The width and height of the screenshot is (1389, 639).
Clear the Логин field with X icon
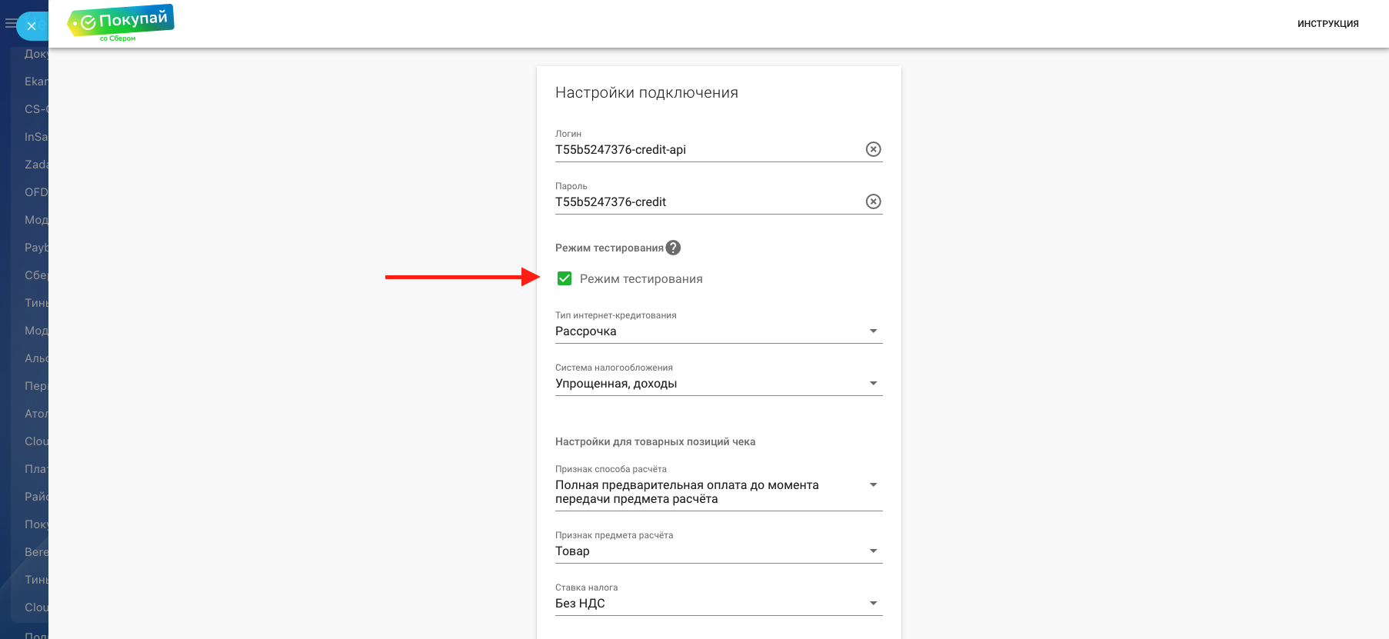[x=873, y=149]
